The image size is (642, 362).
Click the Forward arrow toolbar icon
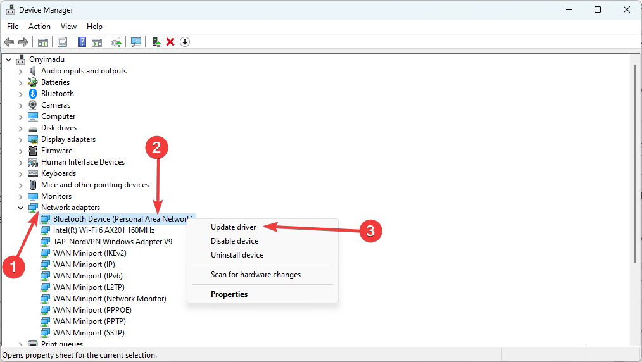pyautogui.click(x=23, y=42)
